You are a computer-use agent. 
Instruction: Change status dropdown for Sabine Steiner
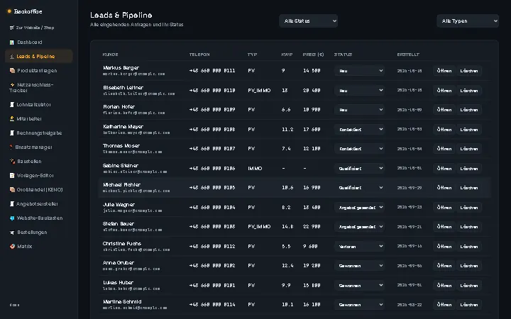pos(359,168)
